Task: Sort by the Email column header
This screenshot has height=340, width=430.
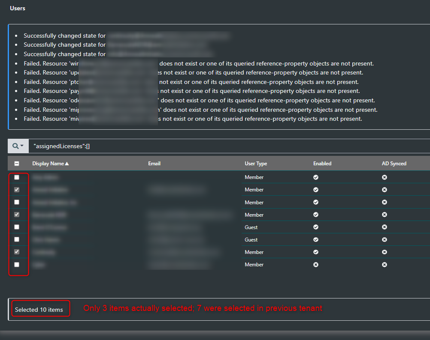Action: [x=154, y=163]
